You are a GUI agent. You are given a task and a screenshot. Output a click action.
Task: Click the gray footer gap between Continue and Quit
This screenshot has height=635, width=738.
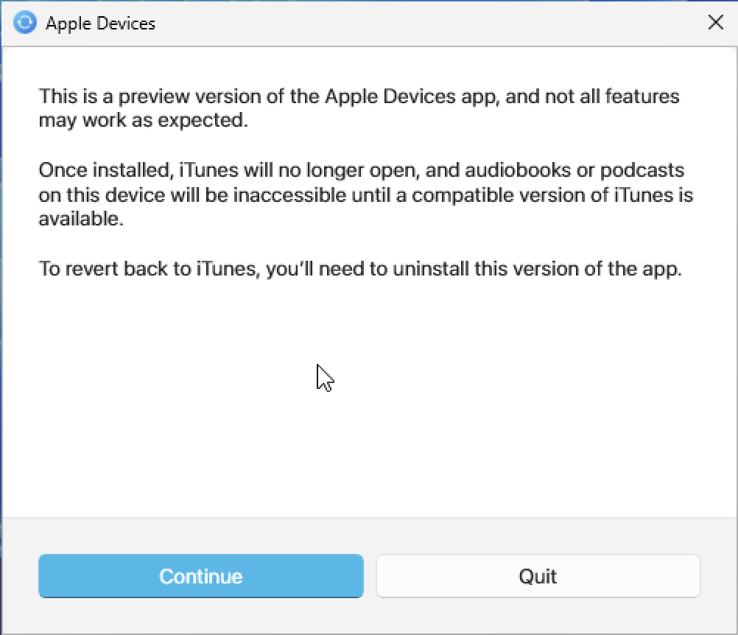370,576
